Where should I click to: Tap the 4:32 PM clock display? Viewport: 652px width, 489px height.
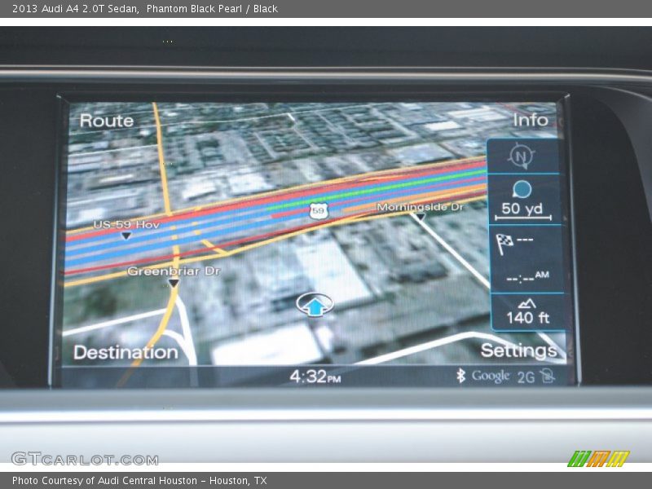point(315,377)
